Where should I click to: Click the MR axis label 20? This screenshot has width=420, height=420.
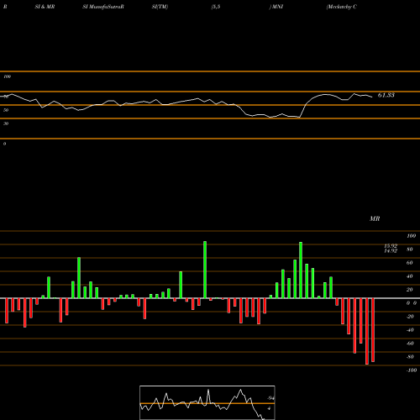pos(410,290)
